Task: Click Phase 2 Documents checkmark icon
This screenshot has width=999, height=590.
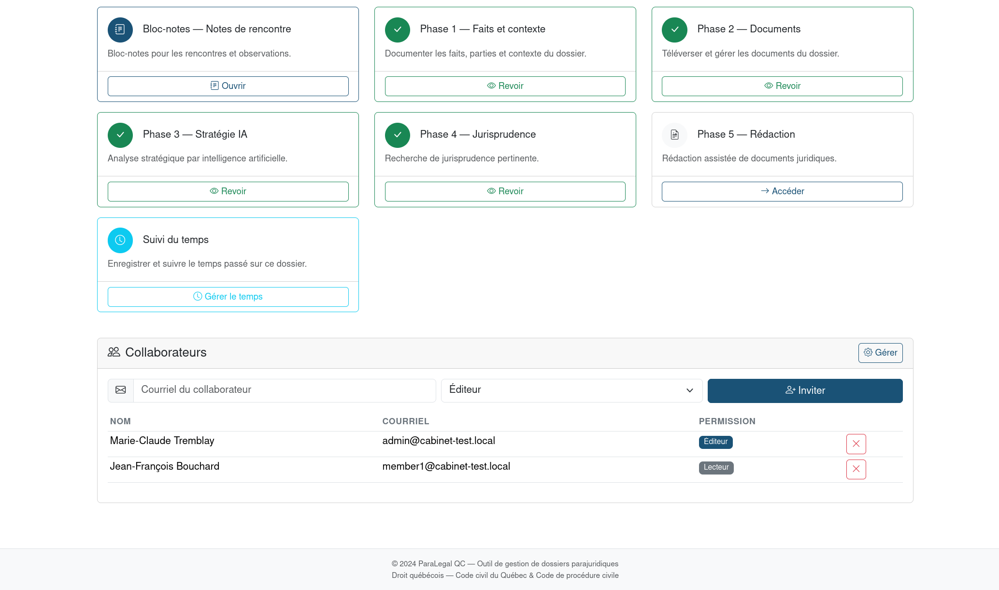Action: coord(674,30)
